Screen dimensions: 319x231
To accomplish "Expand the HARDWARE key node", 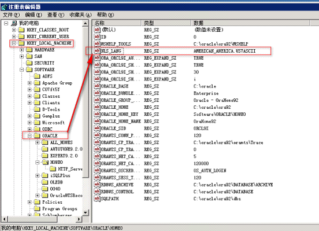I will 22,50.
